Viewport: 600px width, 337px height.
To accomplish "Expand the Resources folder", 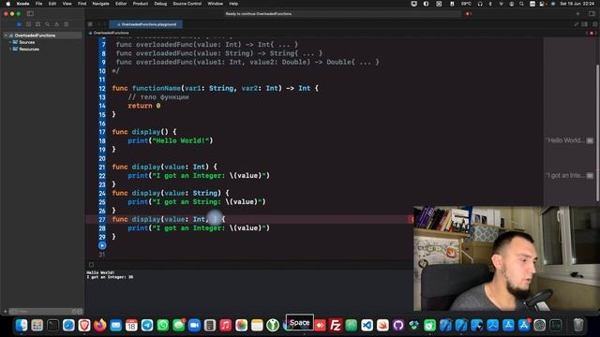I will tap(10, 49).
